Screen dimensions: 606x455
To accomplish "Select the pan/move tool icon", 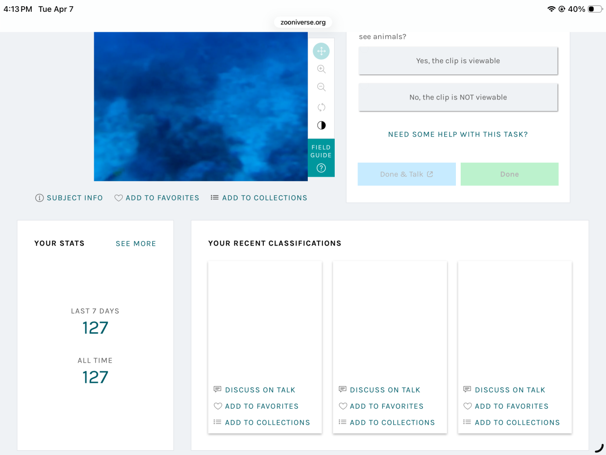I will coord(321,51).
